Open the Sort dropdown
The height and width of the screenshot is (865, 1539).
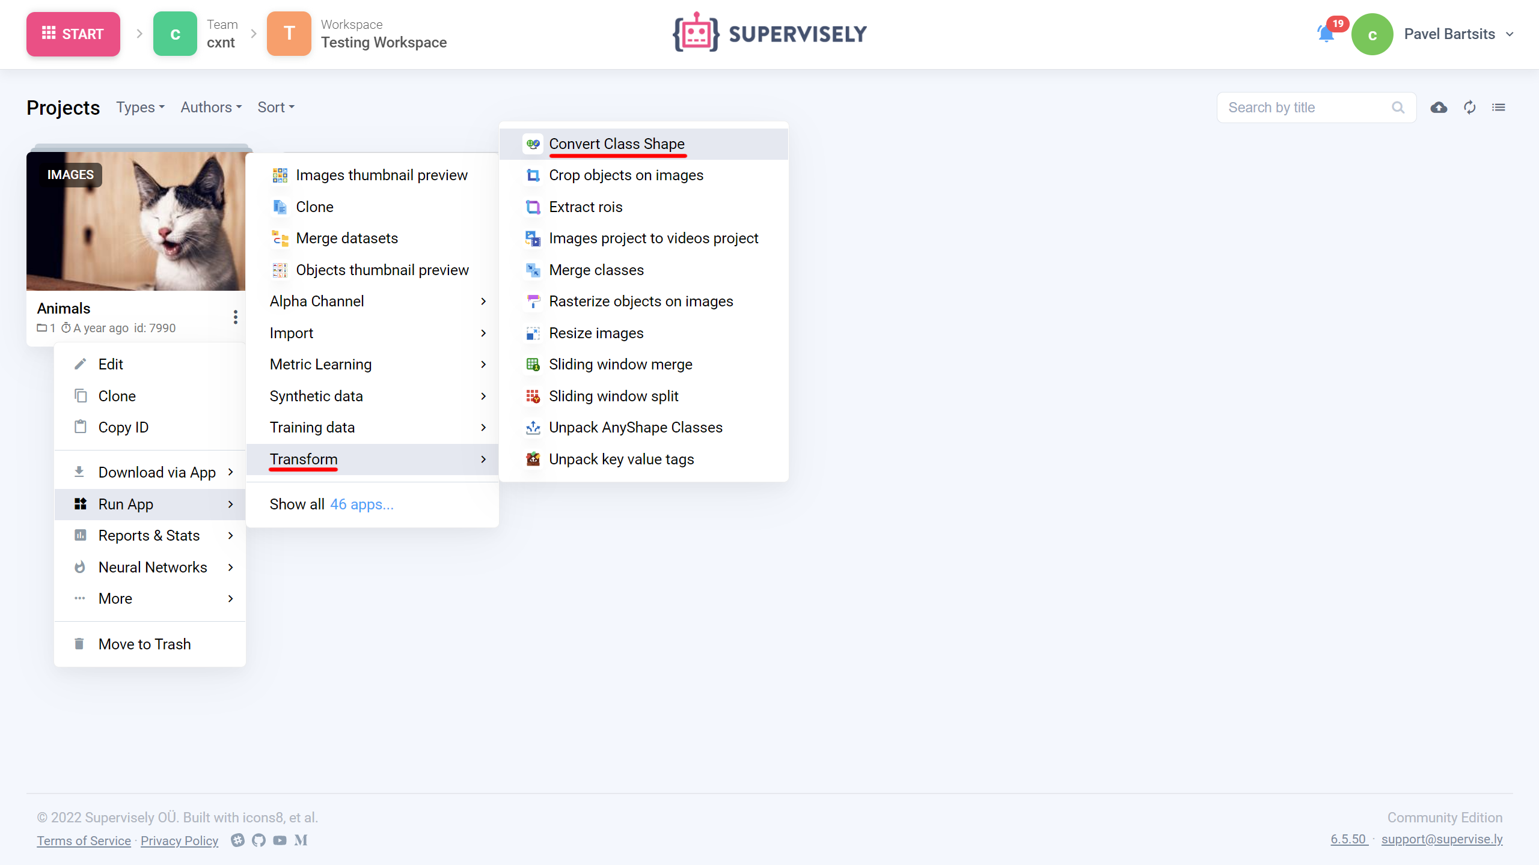click(276, 108)
